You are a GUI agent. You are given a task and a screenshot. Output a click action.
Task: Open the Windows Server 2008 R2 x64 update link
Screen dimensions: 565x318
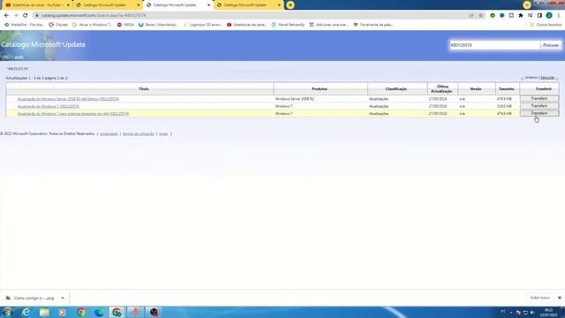pyautogui.click(x=68, y=99)
